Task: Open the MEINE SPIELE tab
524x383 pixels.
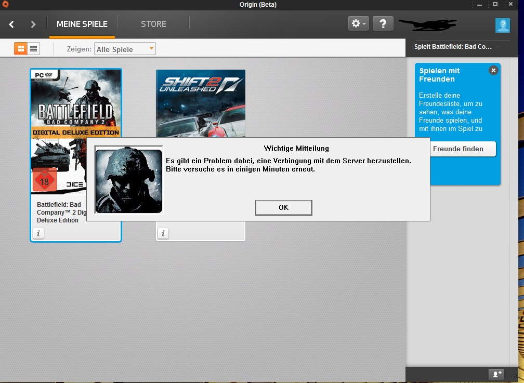Action: (x=82, y=24)
